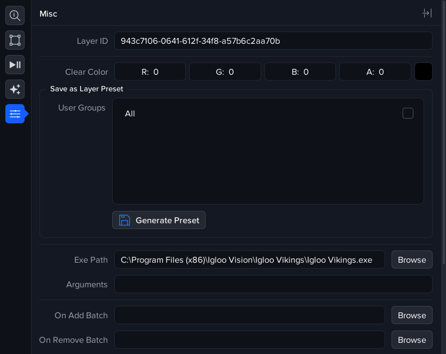Collapse the Misc panel with top-right icon
The height and width of the screenshot is (354, 446).
pyautogui.click(x=427, y=13)
